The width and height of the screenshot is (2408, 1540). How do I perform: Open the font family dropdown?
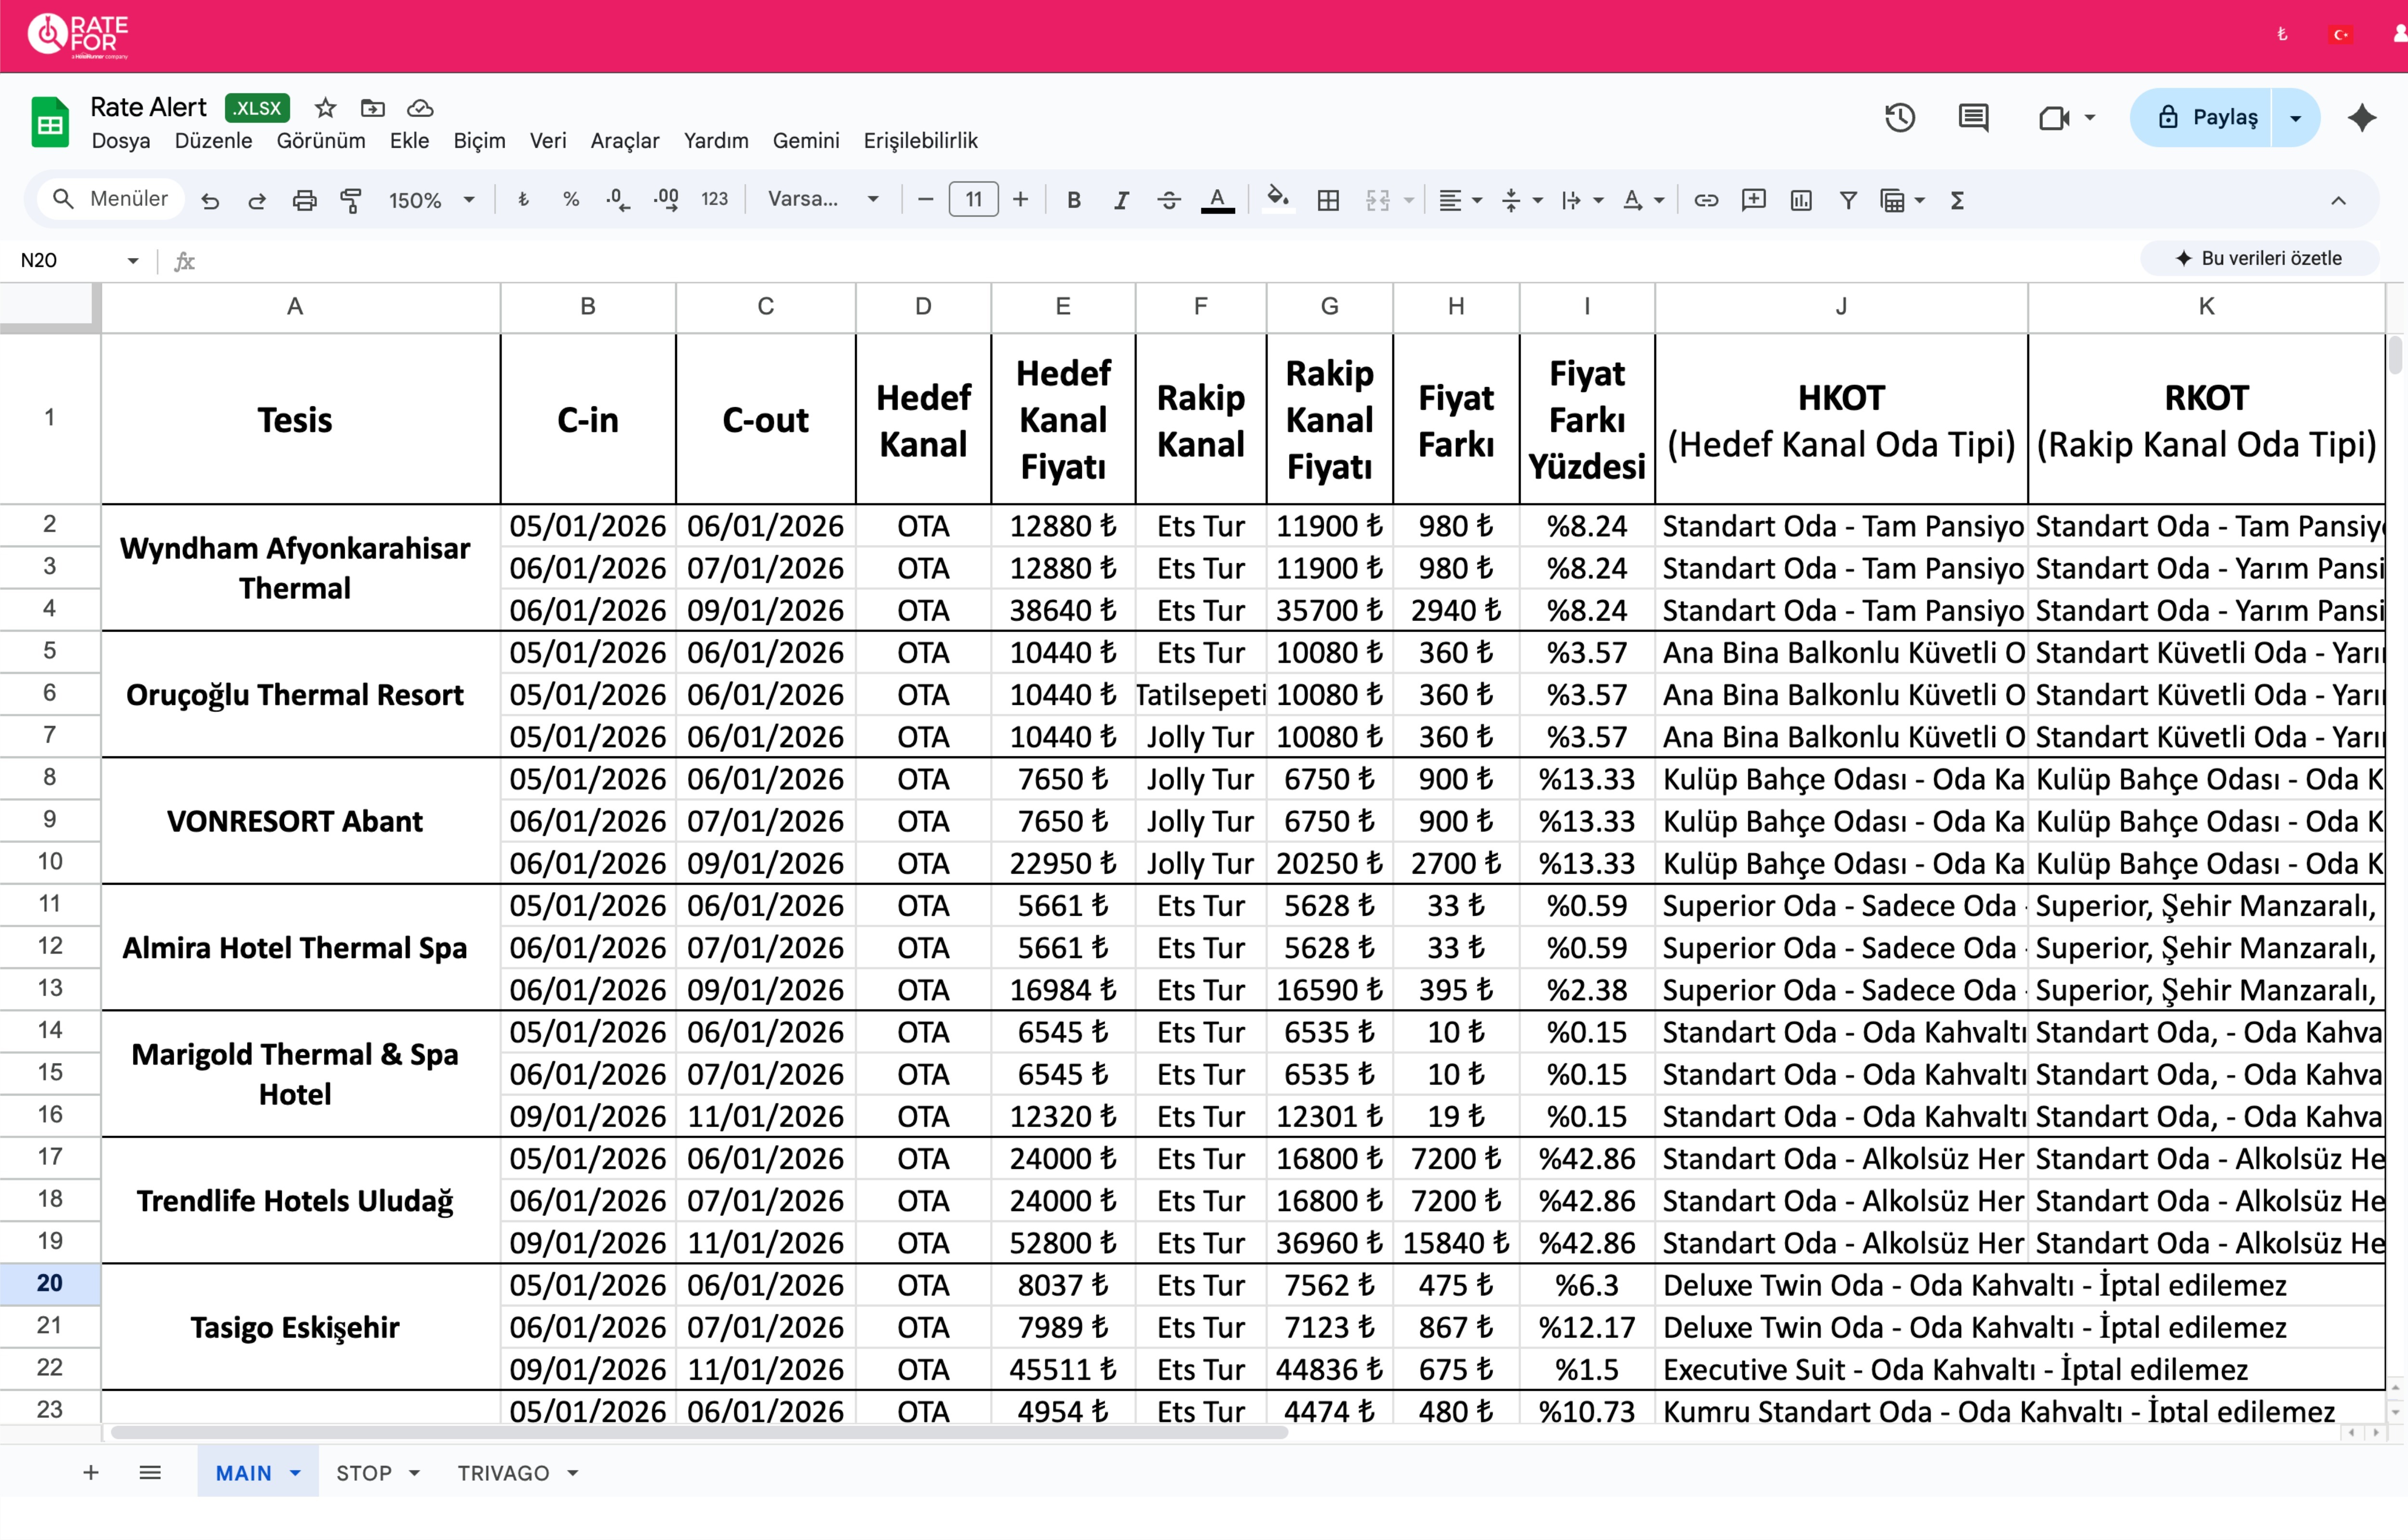823,200
